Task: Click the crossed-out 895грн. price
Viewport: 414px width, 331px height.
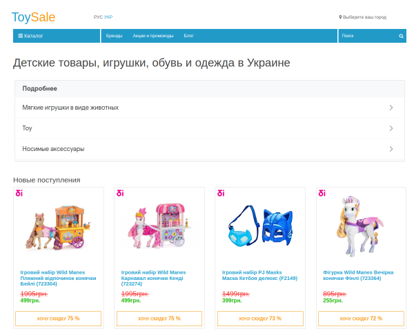Action: pos(335,294)
